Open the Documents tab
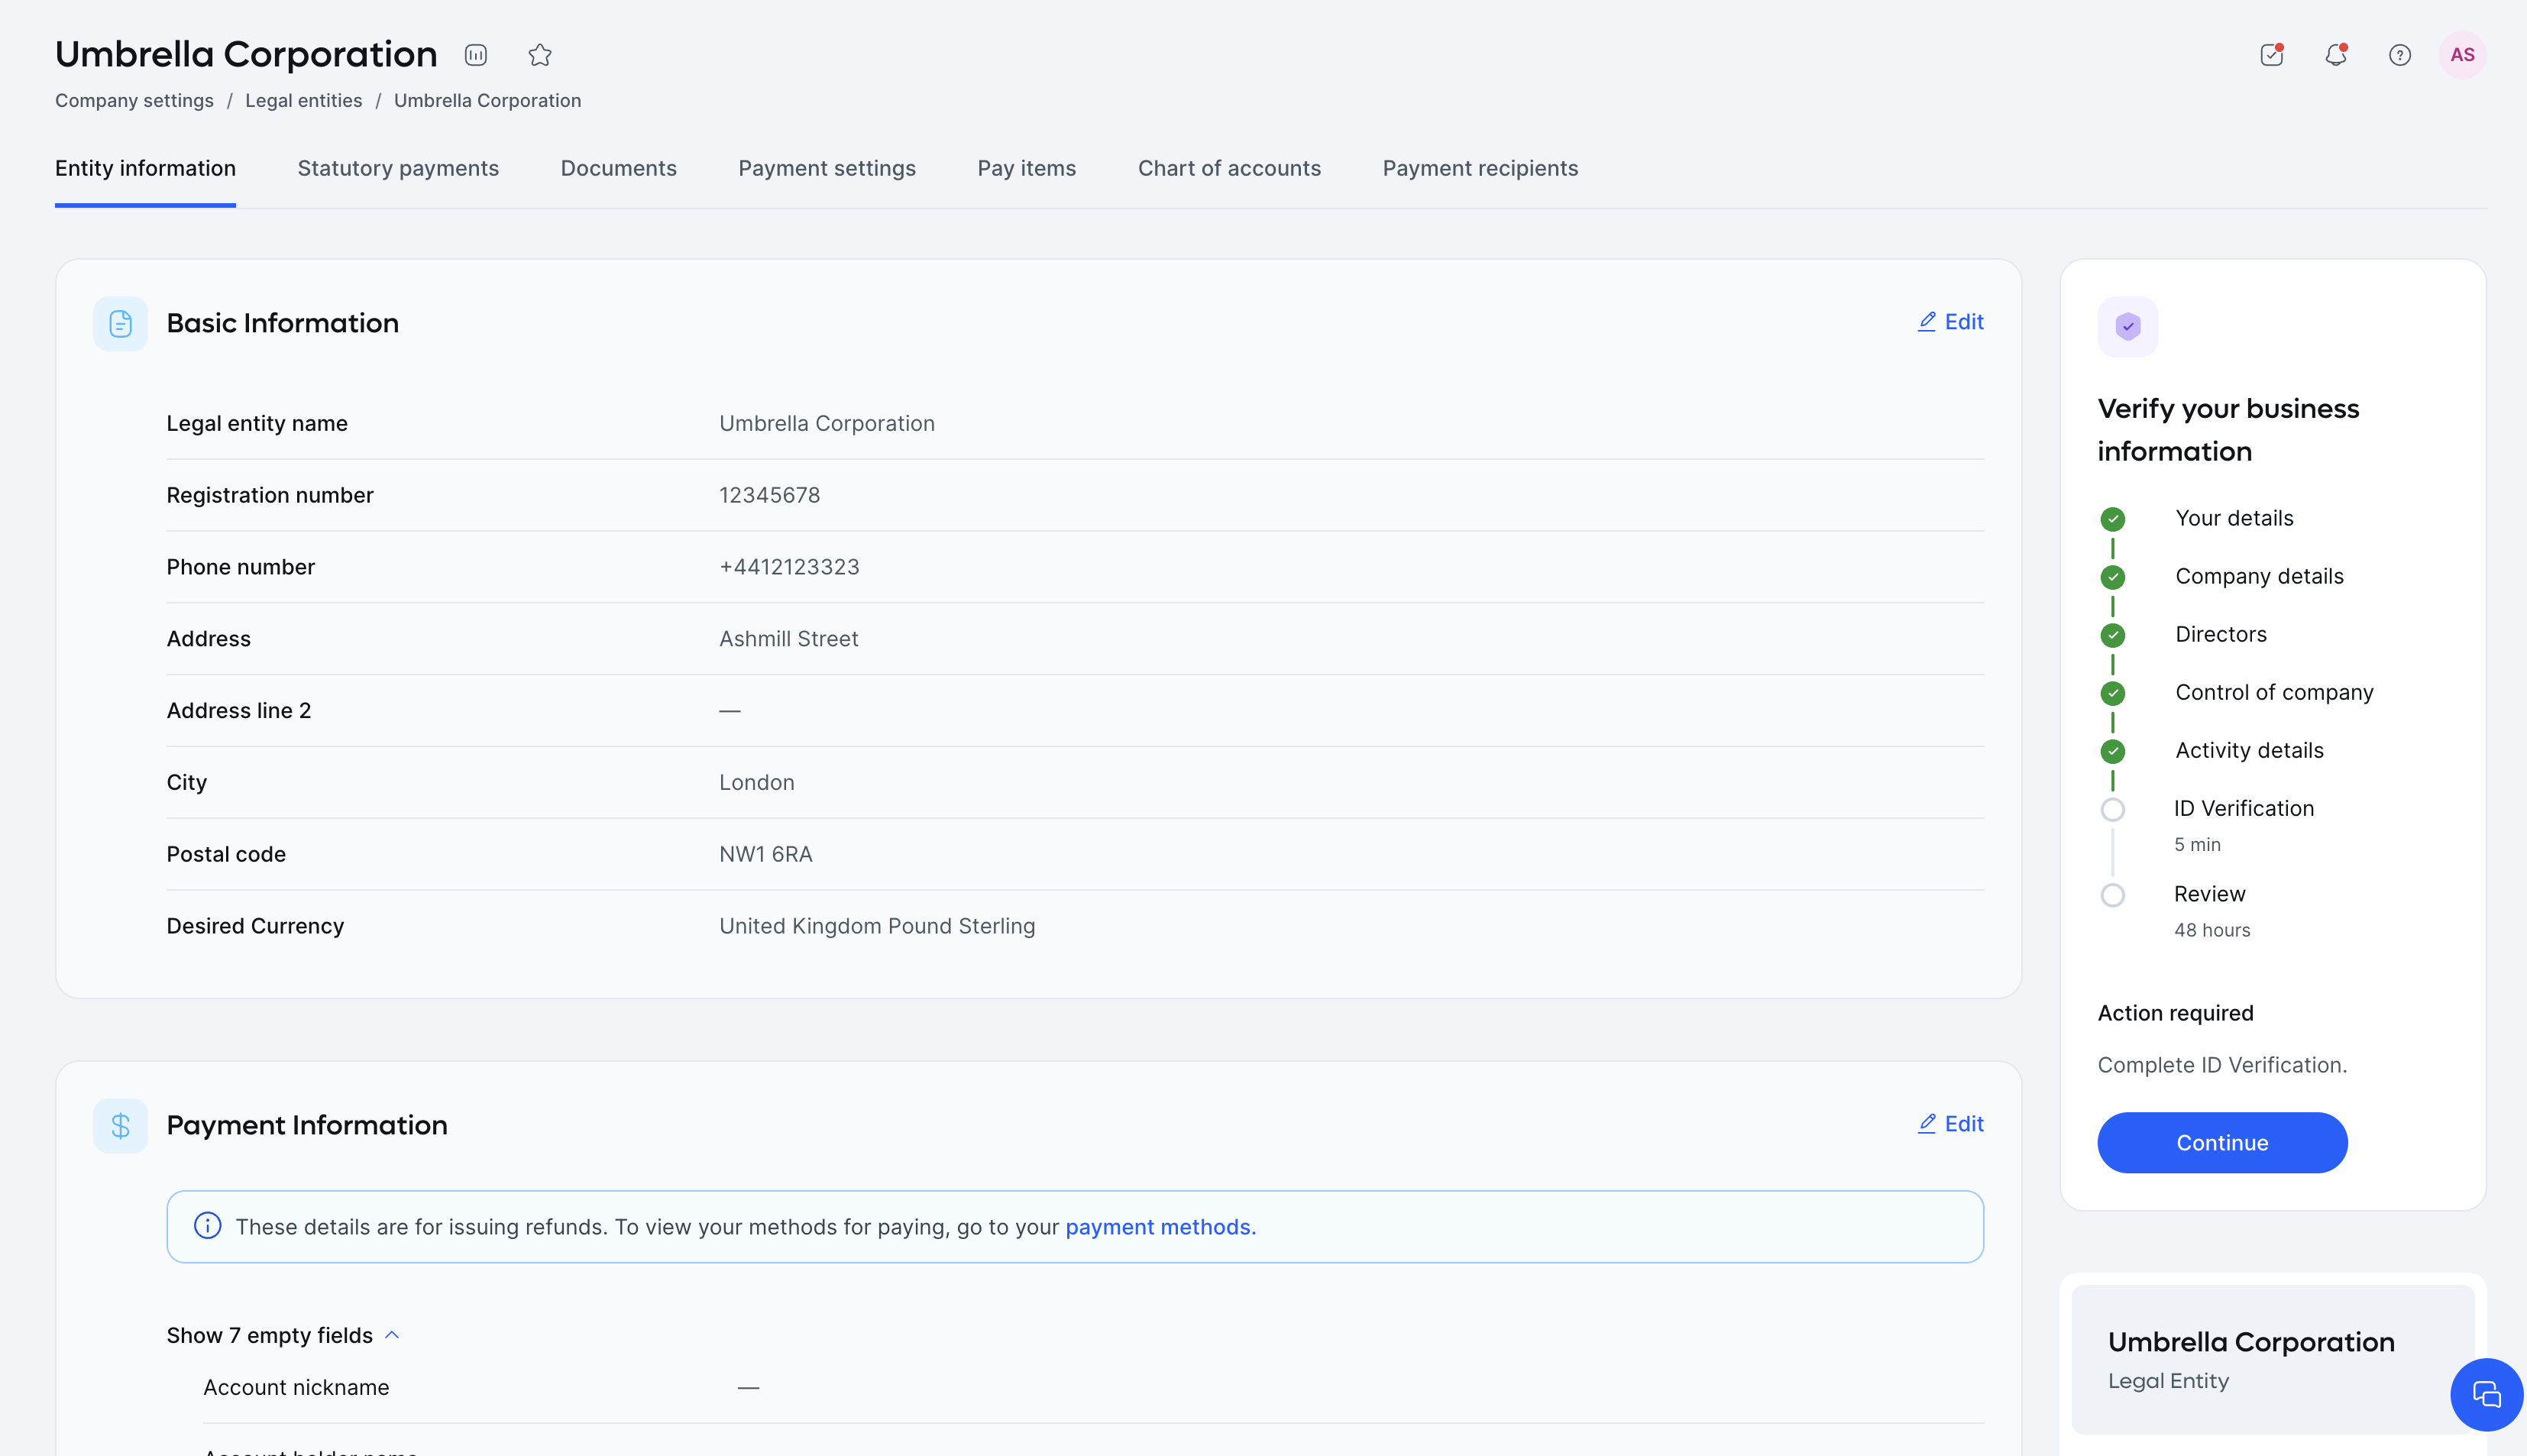Screen dimensions: 2527x1456 619,168
